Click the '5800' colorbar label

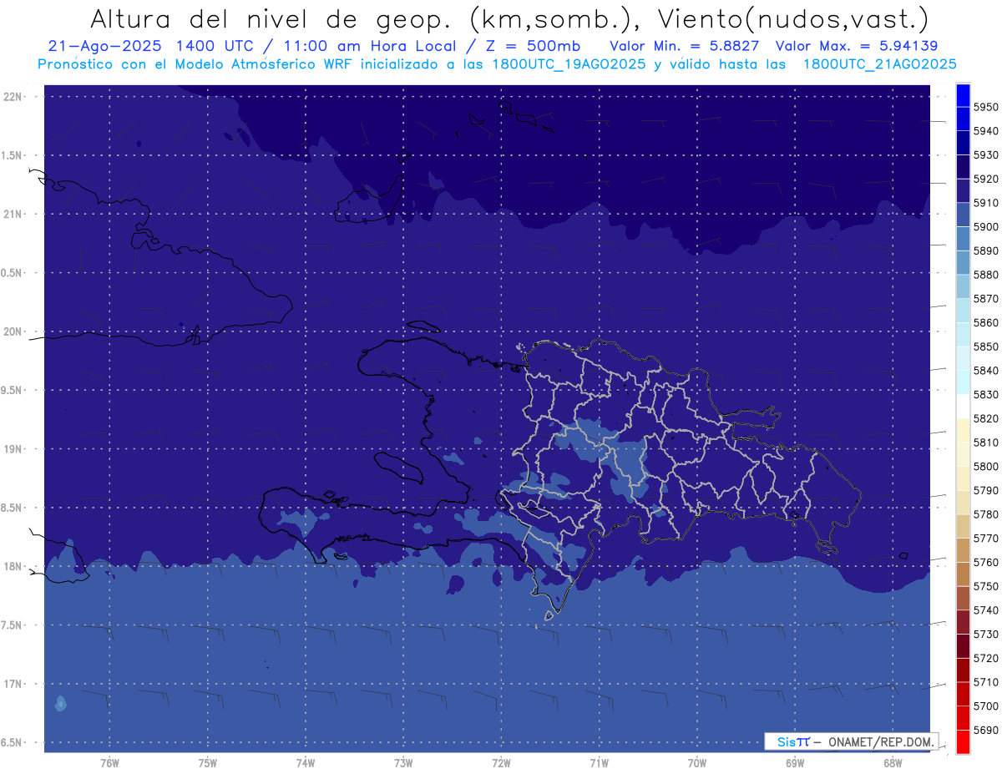coord(985,467)
